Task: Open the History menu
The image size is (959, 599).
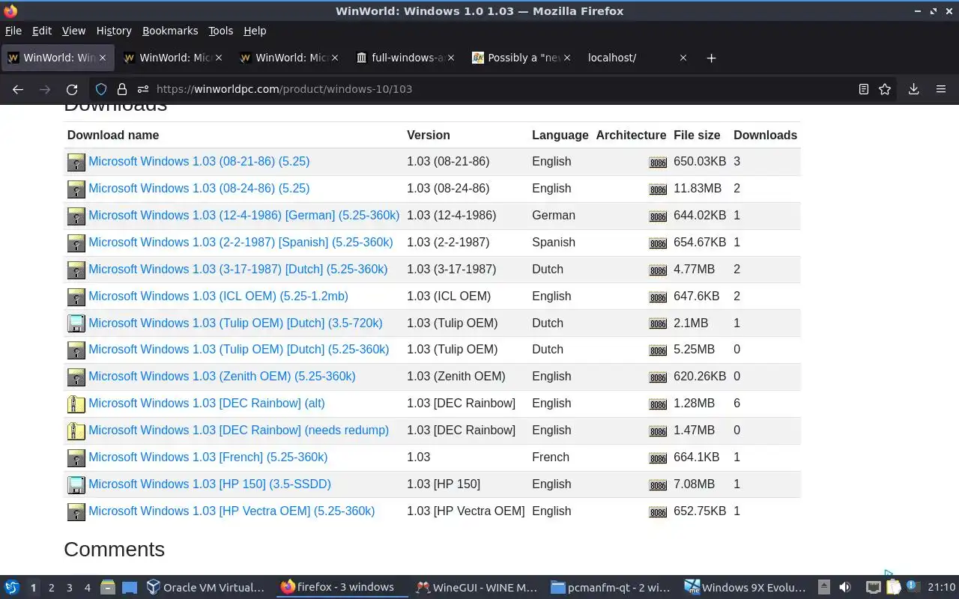Action: point(114,31)
